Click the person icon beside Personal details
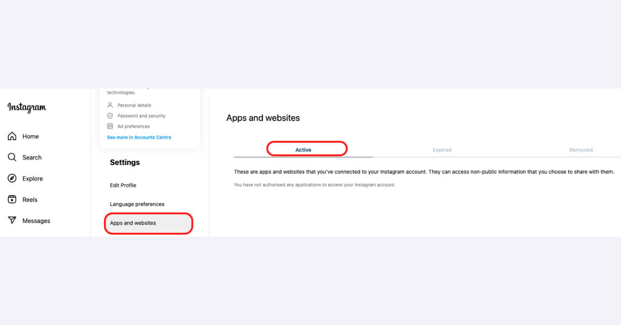Screen dimensions: 621x325 [110, 105]
